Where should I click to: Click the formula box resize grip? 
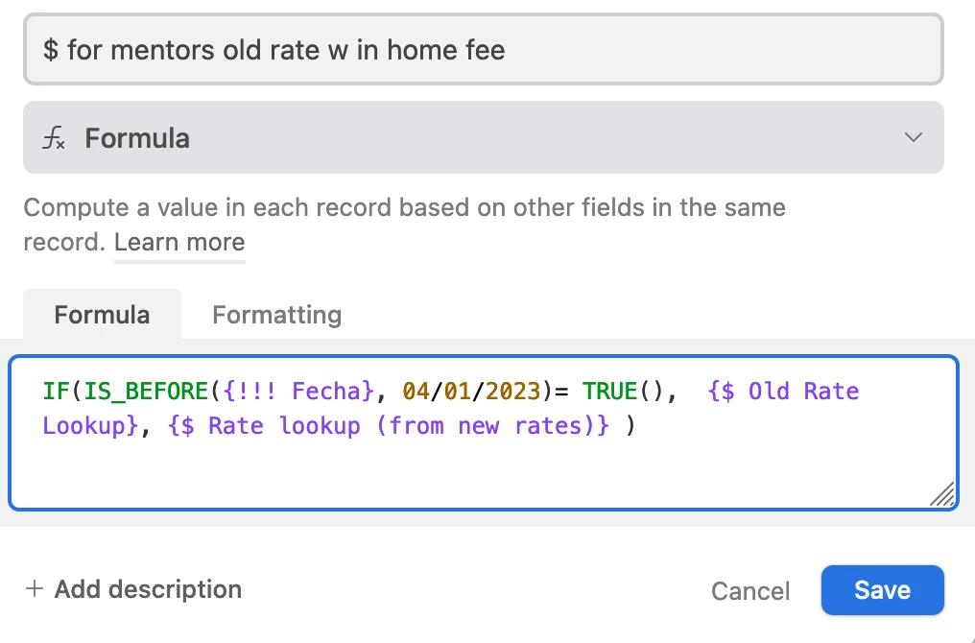(942, 493)
